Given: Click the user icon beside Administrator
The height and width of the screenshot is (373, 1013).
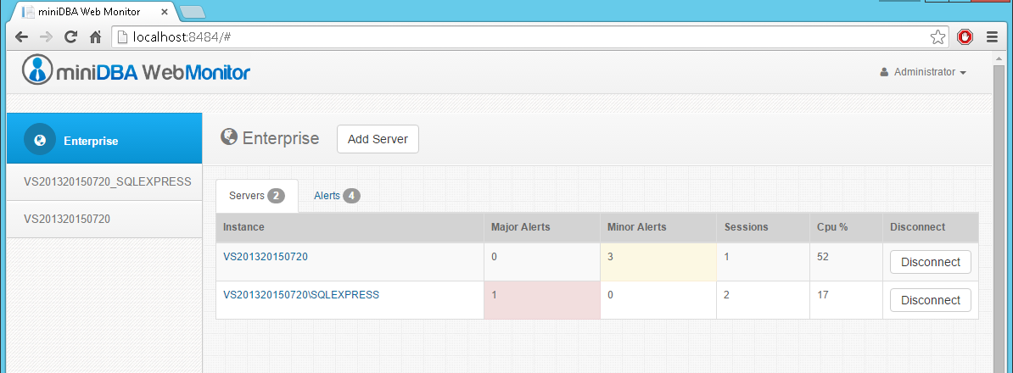Looking at the screenshot, I should tap(884, 72).
